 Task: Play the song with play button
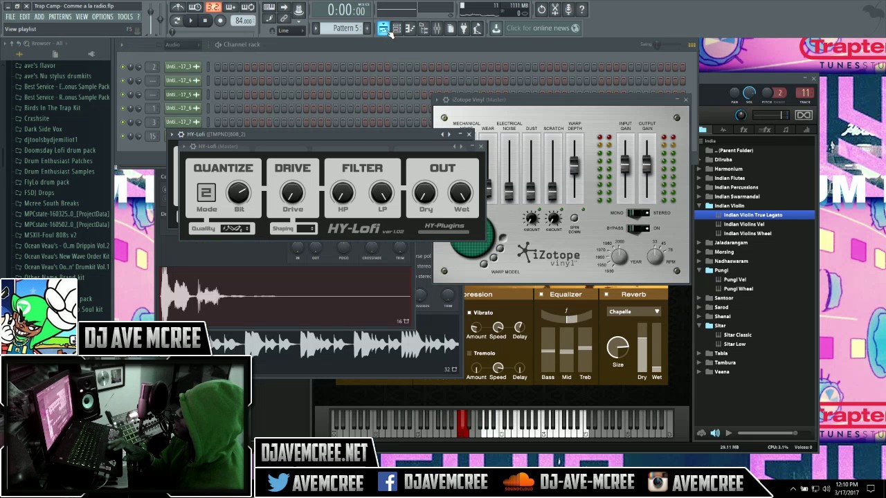(190, 21)
